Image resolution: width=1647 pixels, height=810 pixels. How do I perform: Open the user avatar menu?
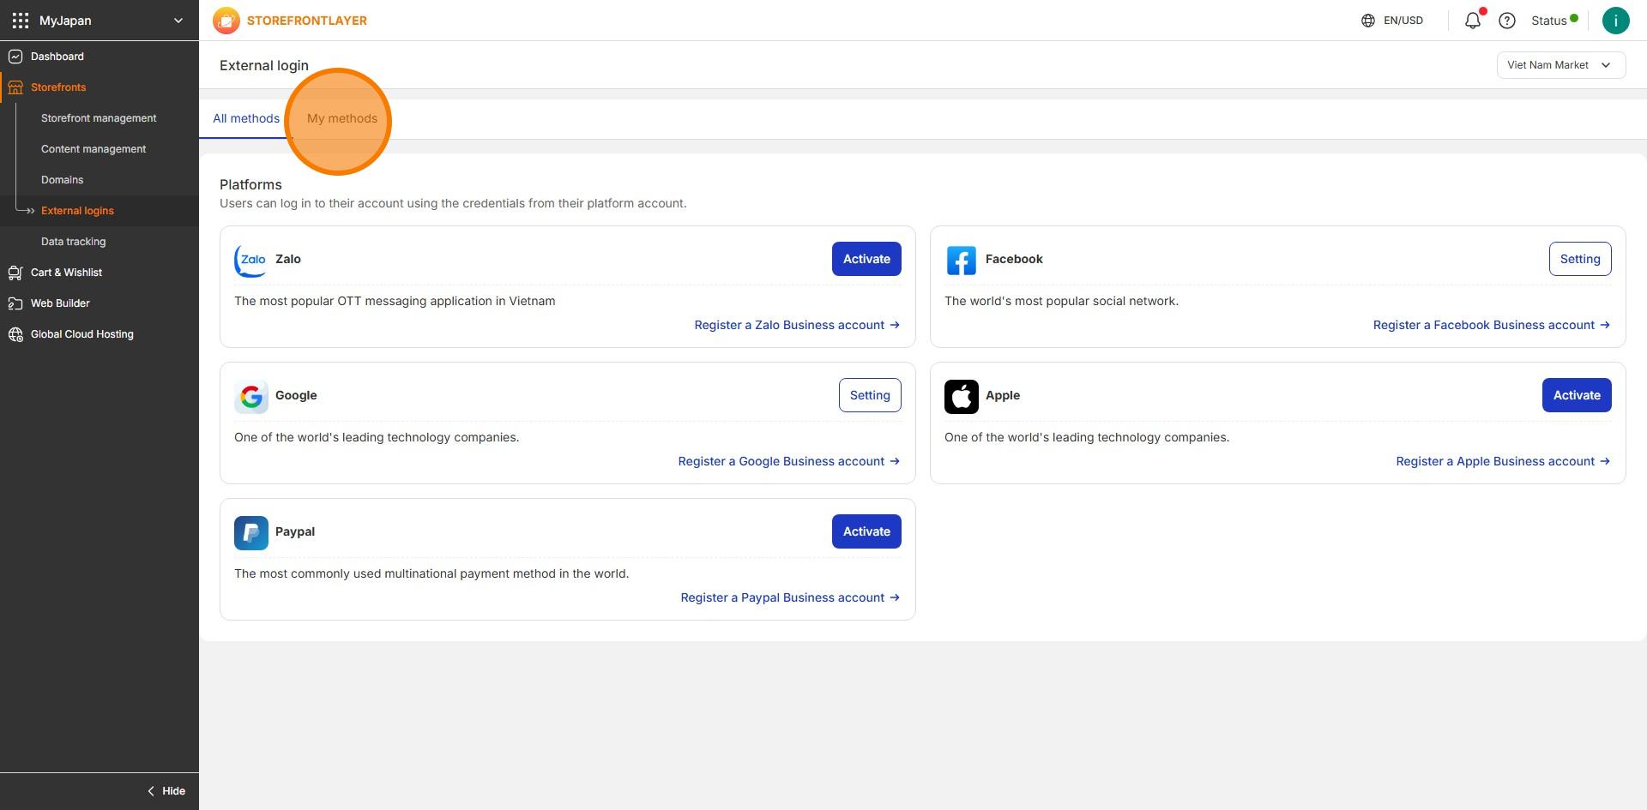coord(1616,21)
